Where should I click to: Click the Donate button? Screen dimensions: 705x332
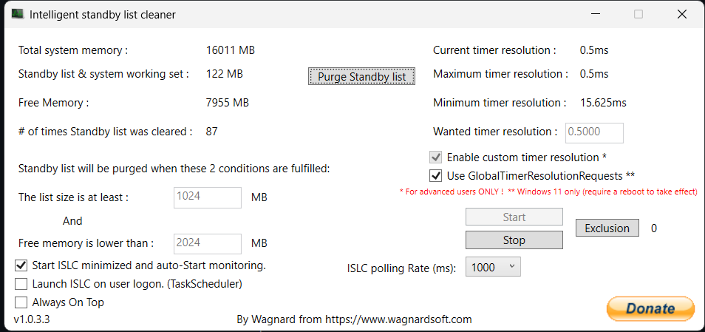click(650, 308)
